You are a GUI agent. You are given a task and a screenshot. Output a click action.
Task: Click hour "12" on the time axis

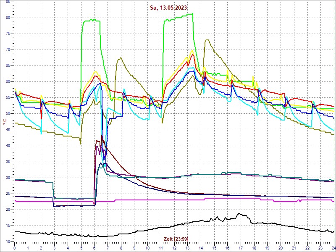174,248
